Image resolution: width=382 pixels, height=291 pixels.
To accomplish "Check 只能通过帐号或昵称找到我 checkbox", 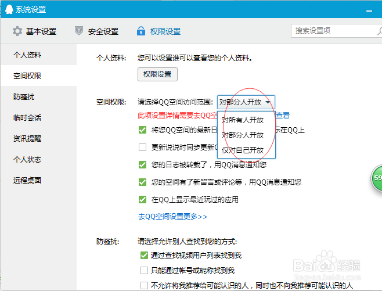I will [x=144, y=270].
